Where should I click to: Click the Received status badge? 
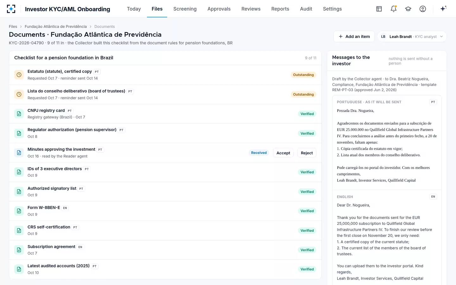pos(259,153)
